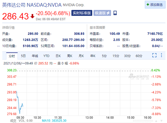Select the 5日 chart tab
The height and width of the screenshot is (123, 167).
click(x=23, y=56)
